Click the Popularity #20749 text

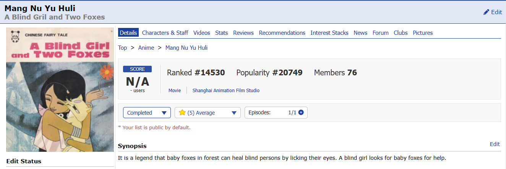269,73
